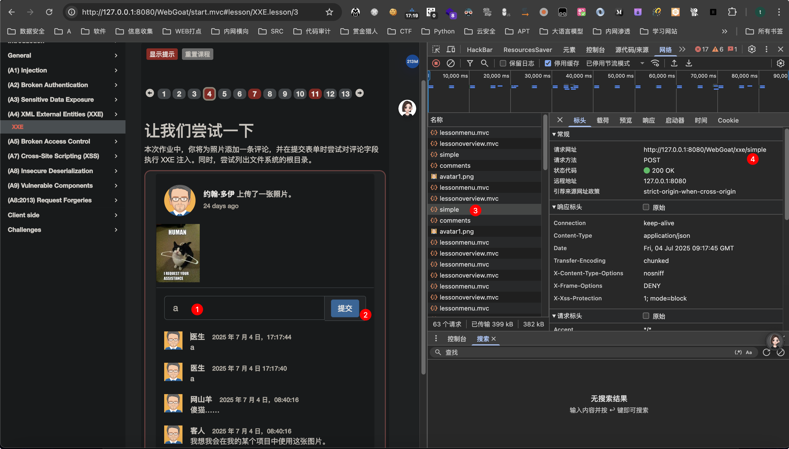
Task: Switch to the 响应 tab
Action: click(648, 120)
